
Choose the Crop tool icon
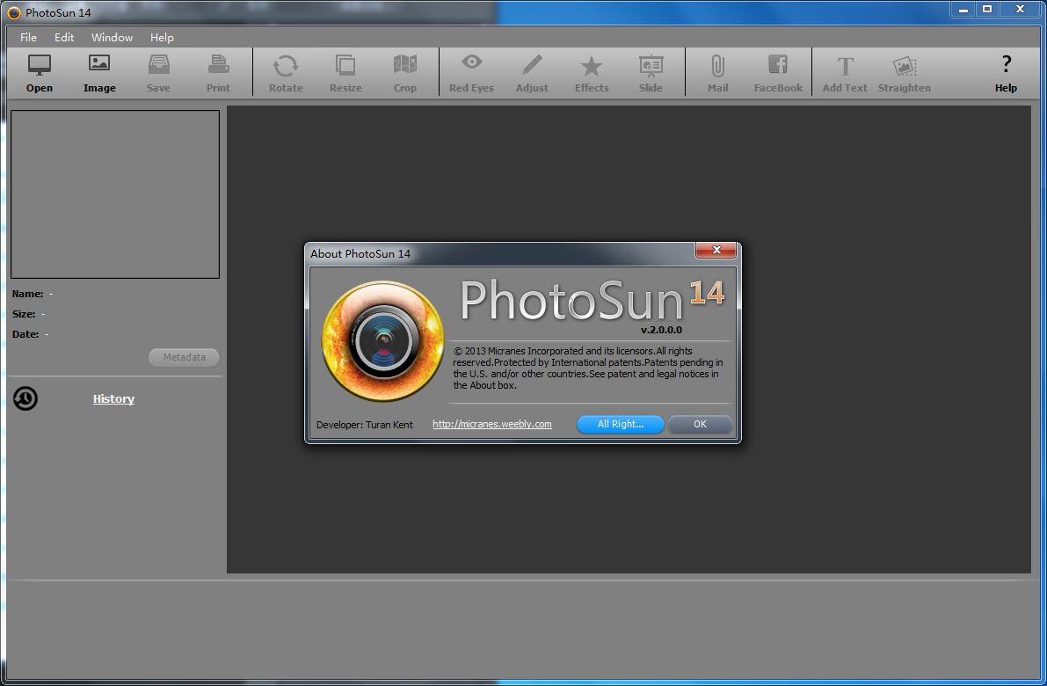point(405,66)
